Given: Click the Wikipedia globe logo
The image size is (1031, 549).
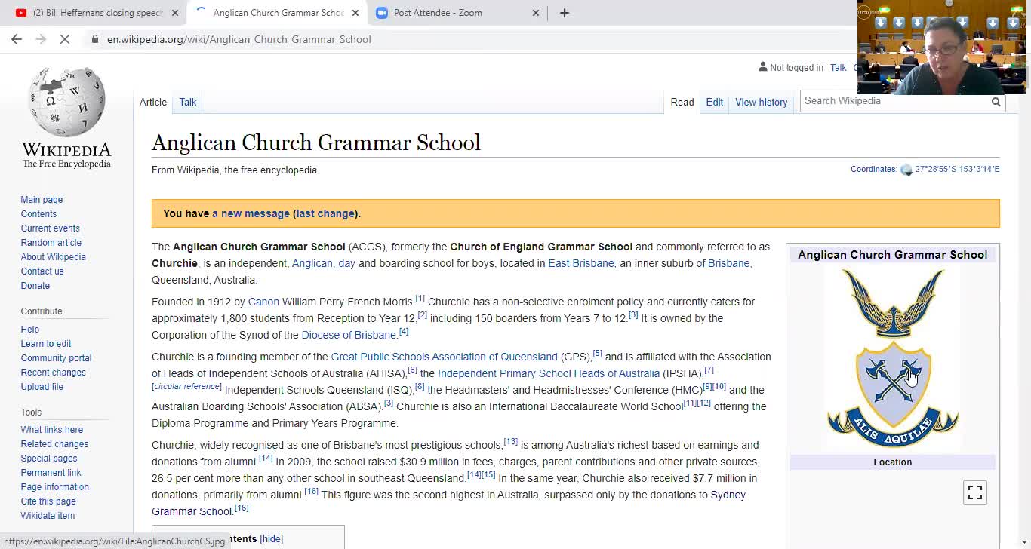Looking at the screenshot, I should click(66, 118).
